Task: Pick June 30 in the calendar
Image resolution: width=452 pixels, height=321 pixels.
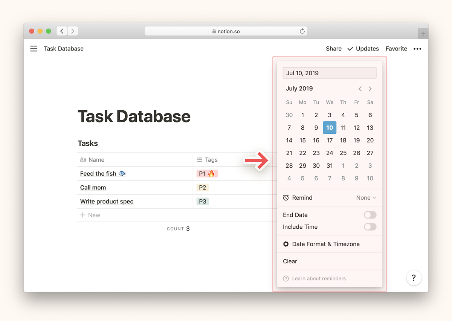Action: pyautogui.click(x=289, y=115)
